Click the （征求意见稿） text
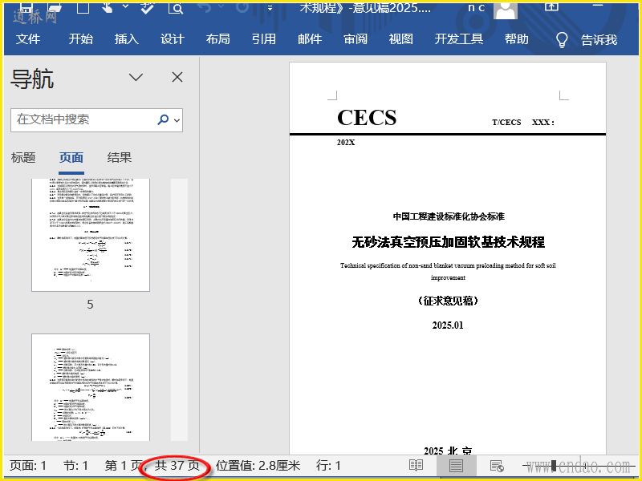The image size is (642, 481). [x=448, y=301]
